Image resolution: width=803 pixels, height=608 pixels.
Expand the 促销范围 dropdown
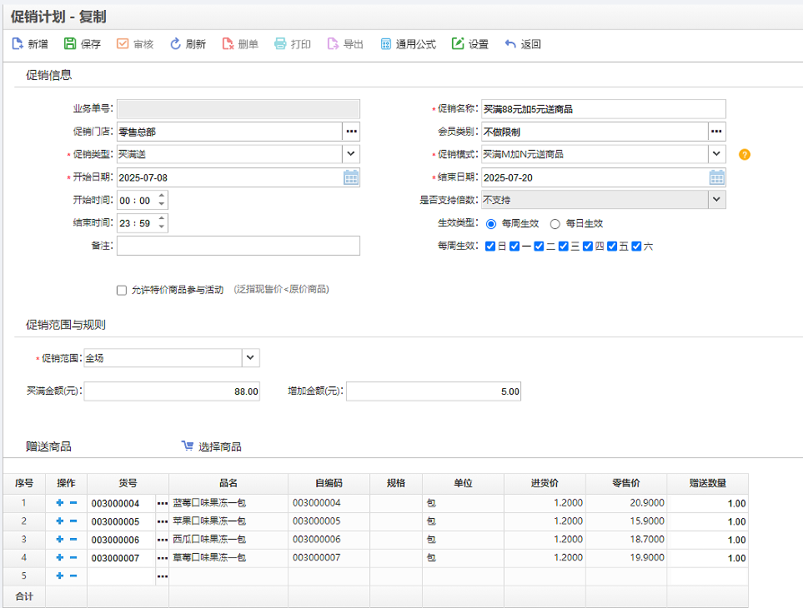coord(250,358)
